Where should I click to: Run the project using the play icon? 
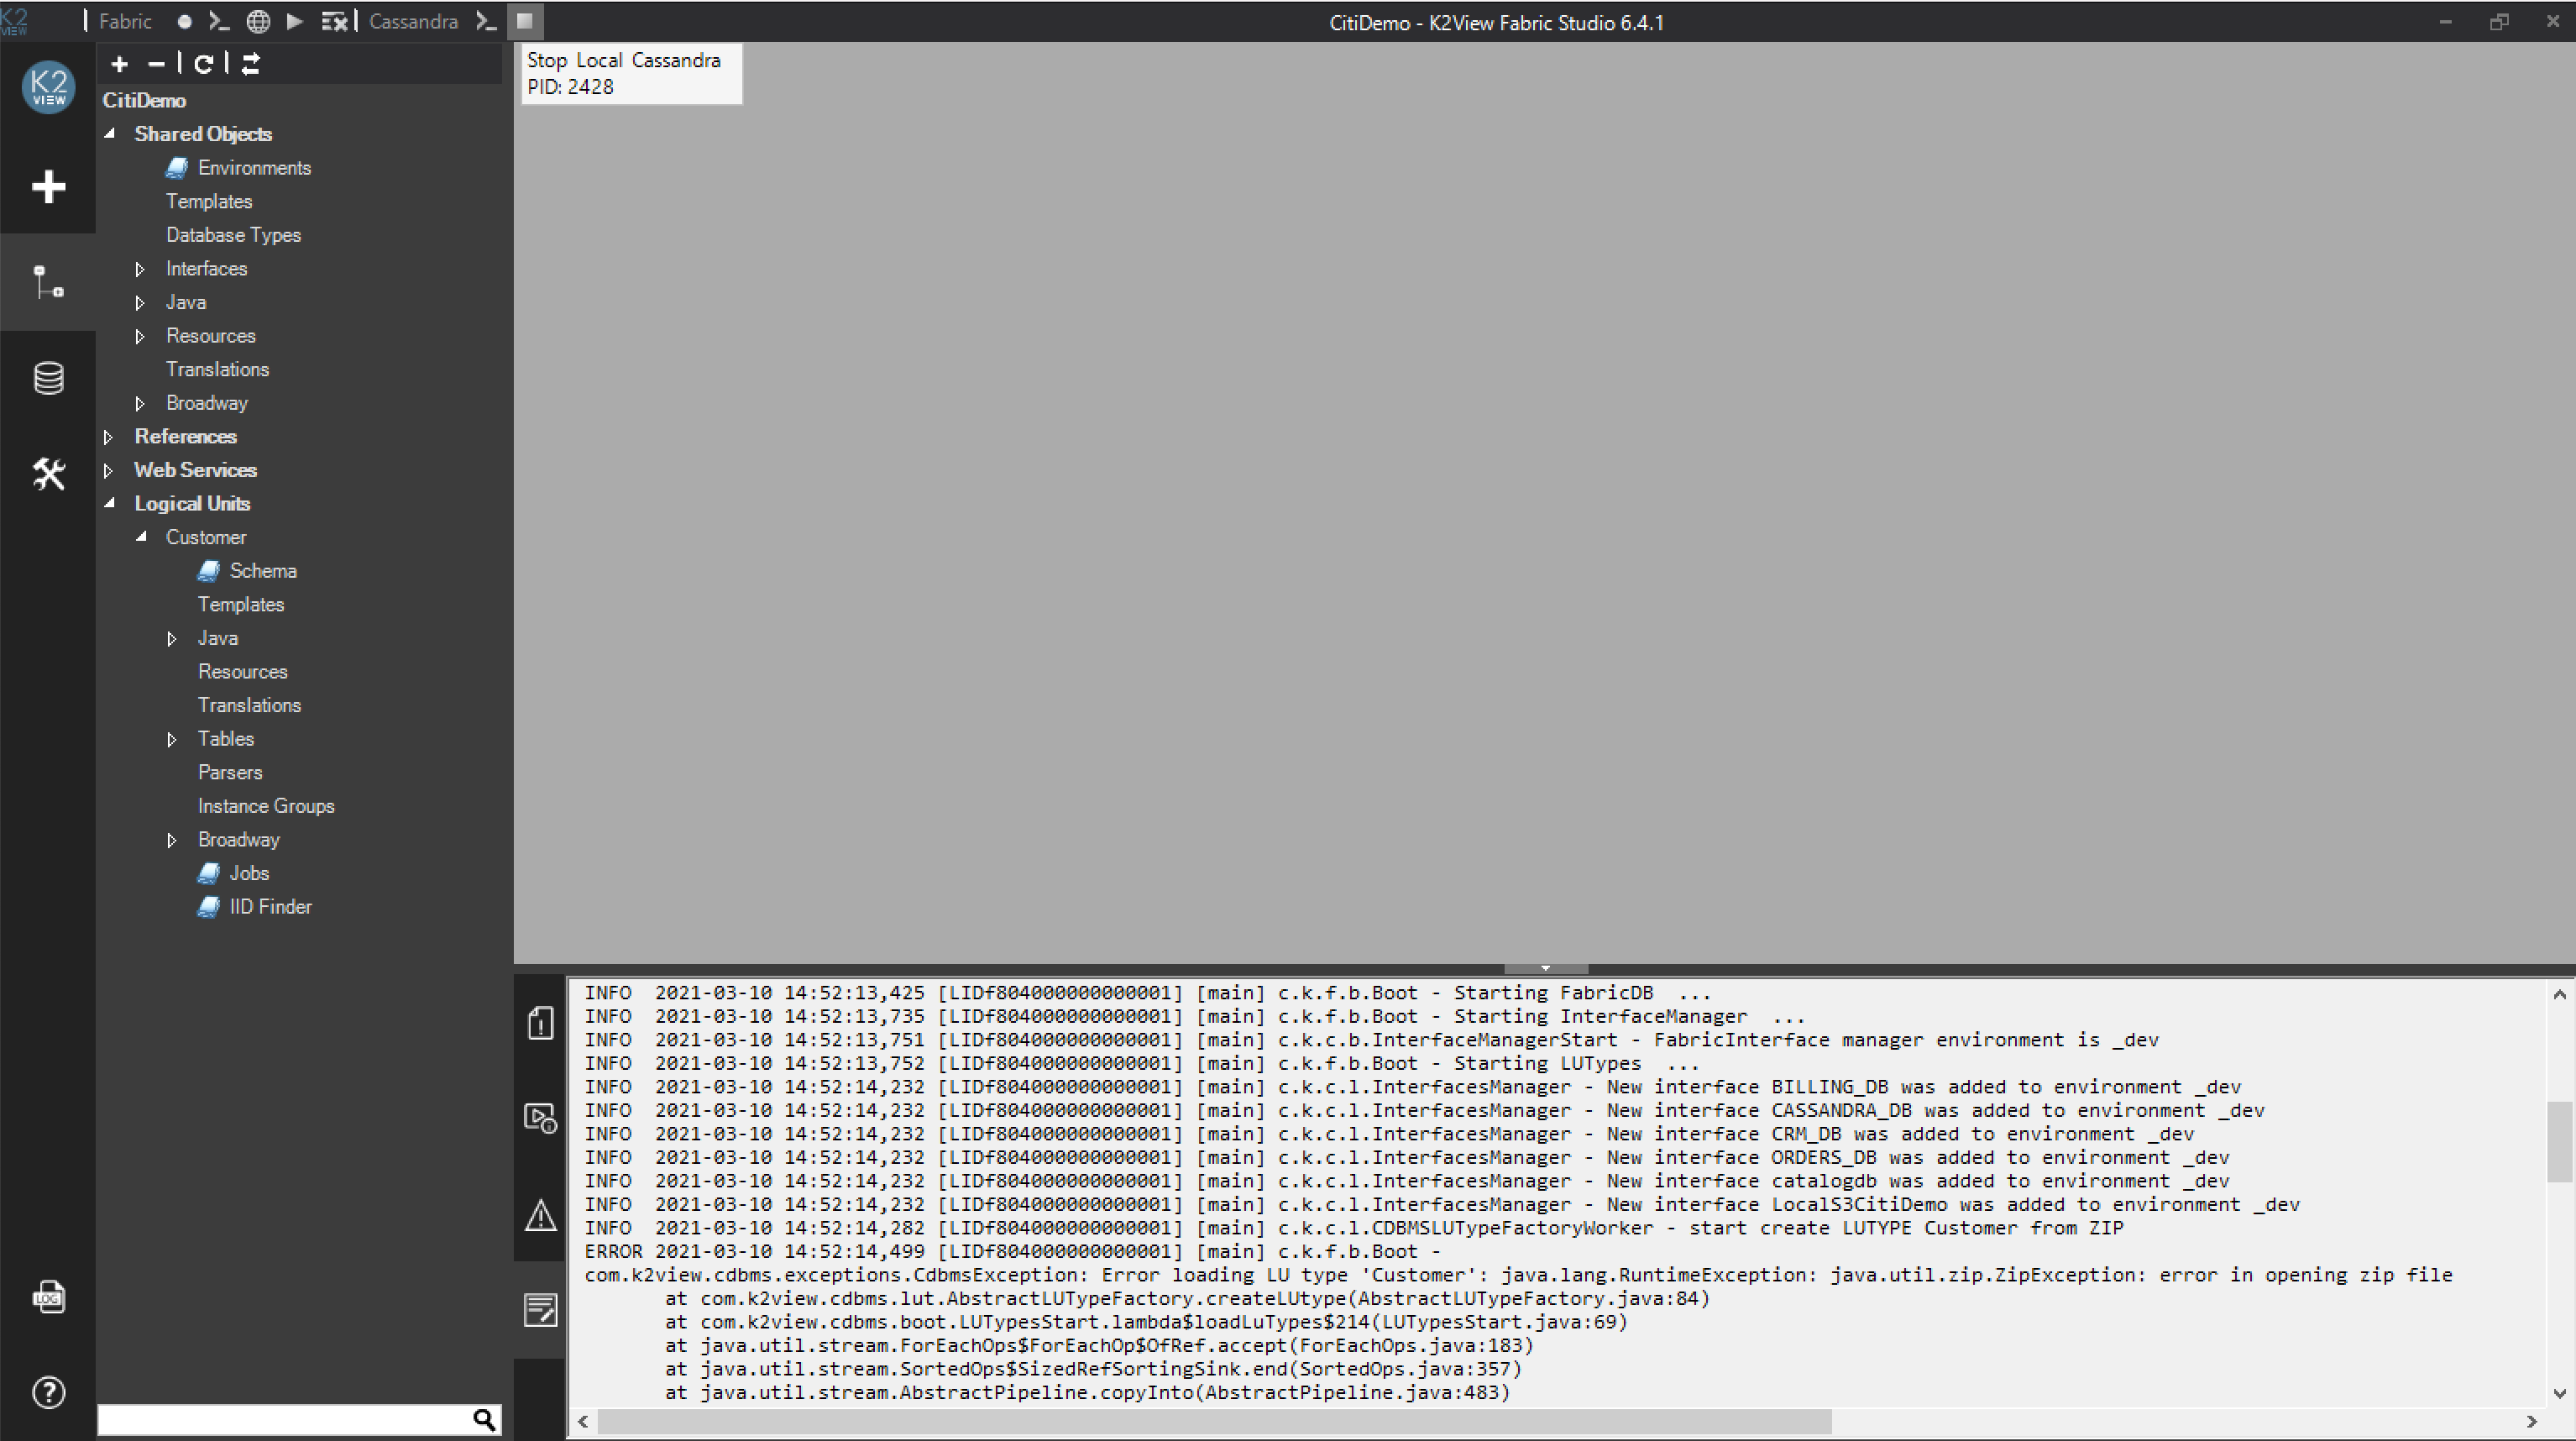(x=295, y=21)
